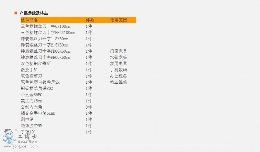Select the 家用电器 usage entry
This screenshot has width=260, height=152.
118,64
